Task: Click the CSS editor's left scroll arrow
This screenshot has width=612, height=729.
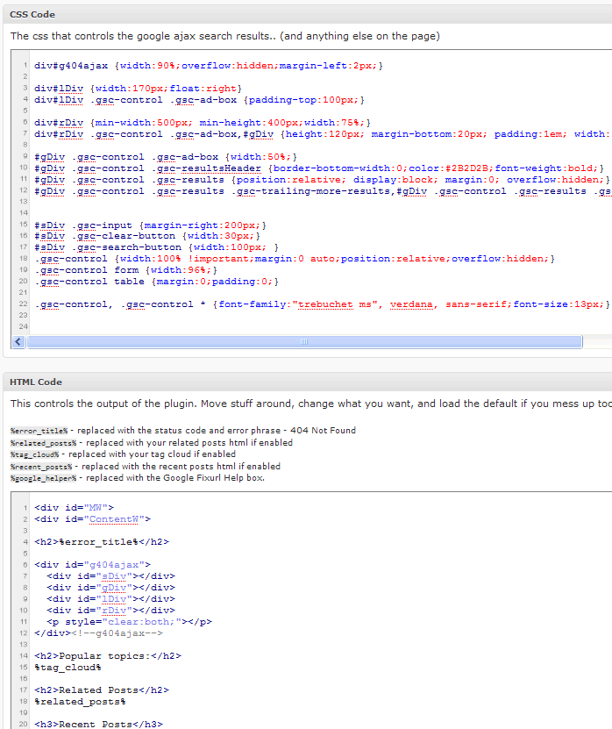Action: tap(19, 341)
